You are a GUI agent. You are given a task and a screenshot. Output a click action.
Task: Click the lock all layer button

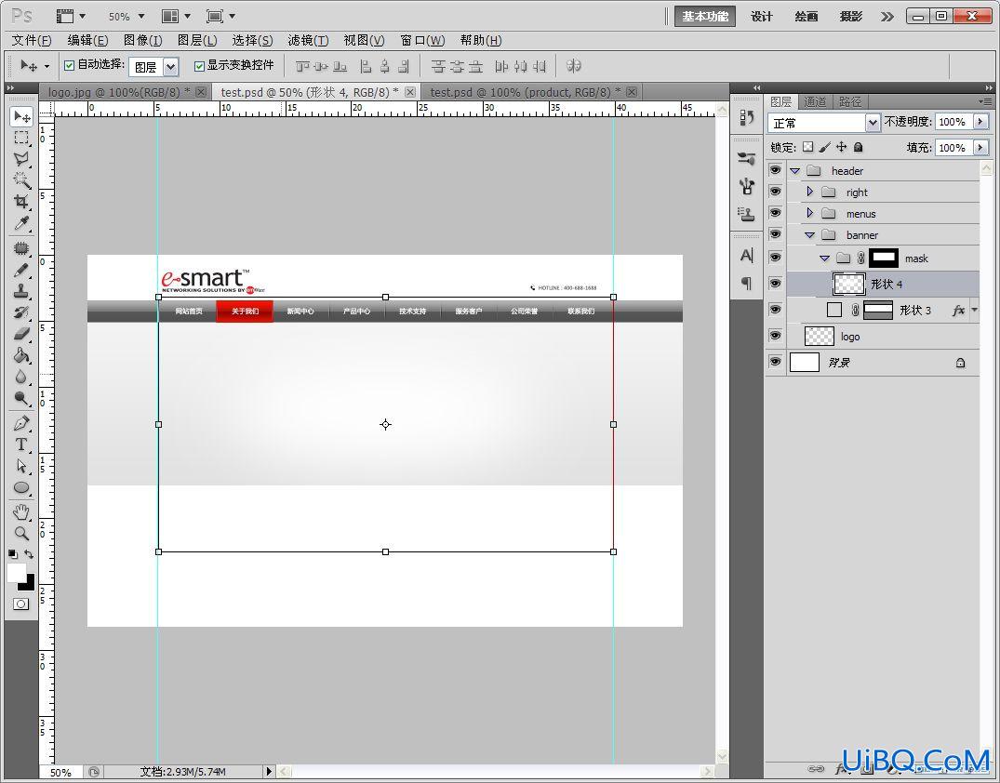click(859, 147)
